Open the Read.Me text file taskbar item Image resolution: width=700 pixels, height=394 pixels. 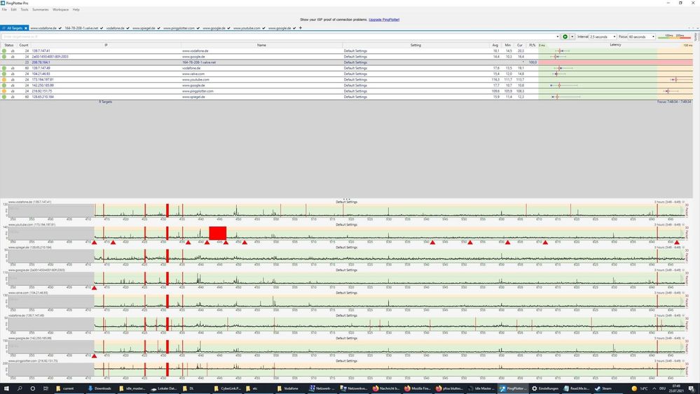[x=576, y=388]
